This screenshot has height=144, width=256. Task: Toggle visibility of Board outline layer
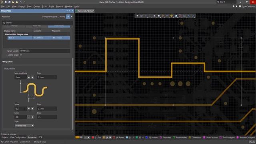click(204, 138)
